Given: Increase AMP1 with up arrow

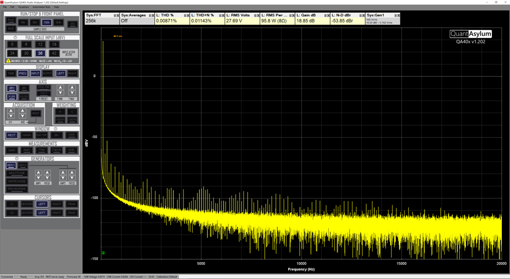Looking at the screenshot, I should coord(38,172).
